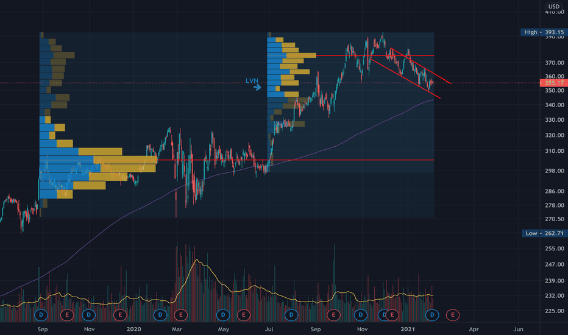
Task: Click the High 393.15 price label
Action: (544, 32)
